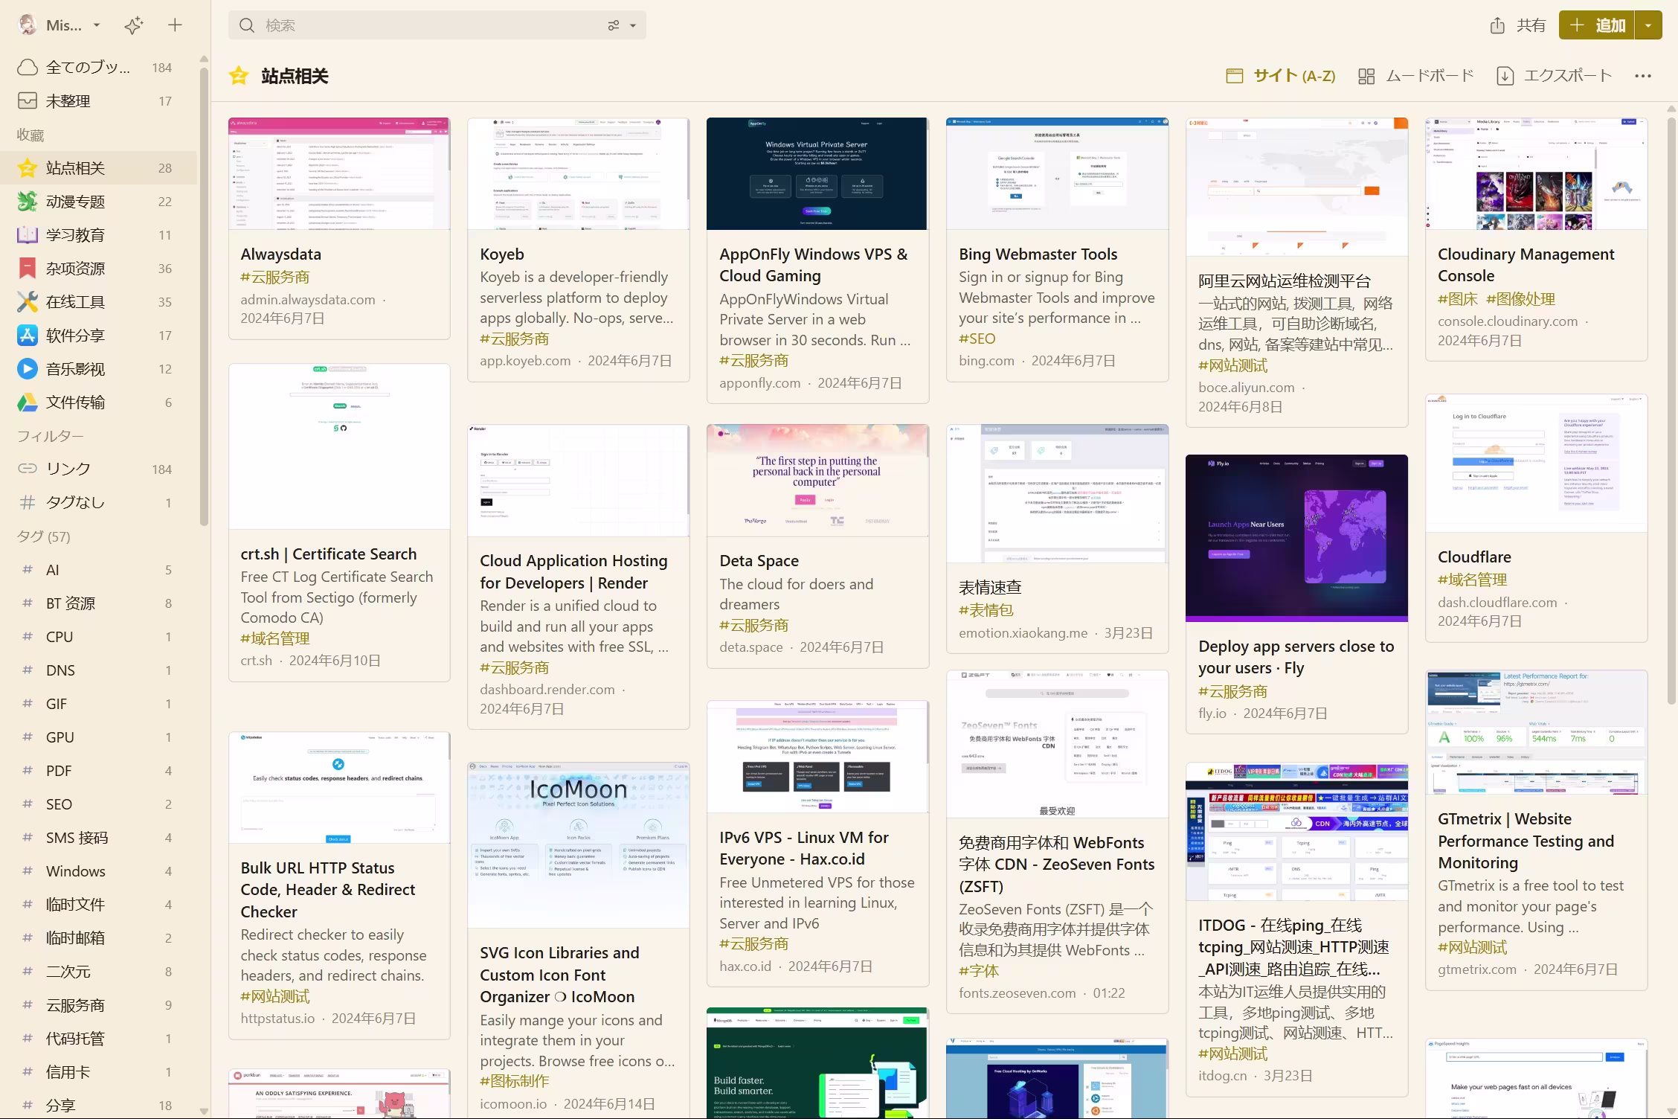This screenshot has height=1119, width=1678.
Task: Click the sparkle icon beside the profile
Action: click(x=133, y=25)
